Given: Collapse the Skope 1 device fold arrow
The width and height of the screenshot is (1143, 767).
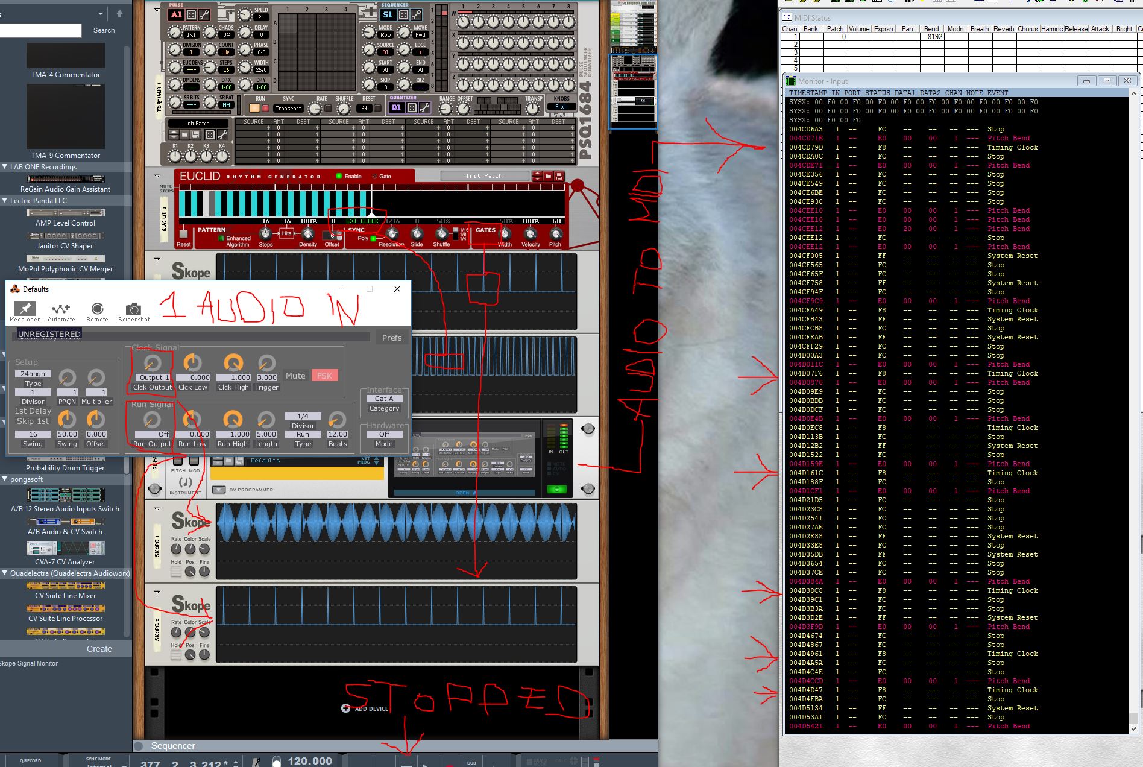Looking at the screenshot, I should point(157,509).
